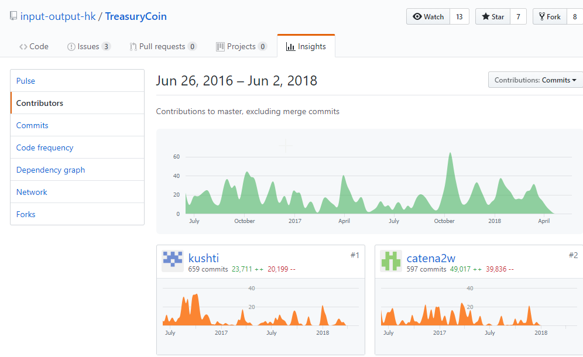Select Contributors in the sidebar
583x357 pixels.
[x=77, y=103]
